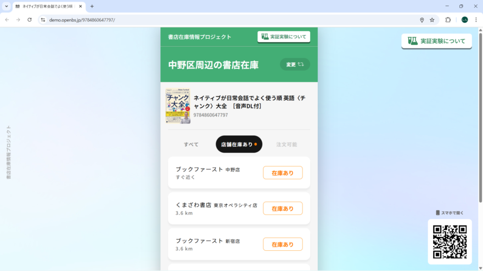The image size is (483, 271).
Task: Click 実証実験について button in green header
Action: click(x=283, y=37)
